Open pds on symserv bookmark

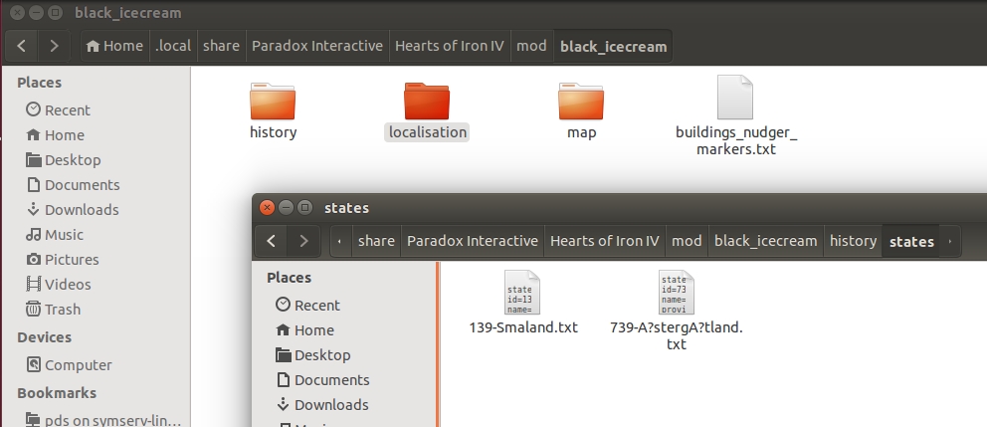103,420
